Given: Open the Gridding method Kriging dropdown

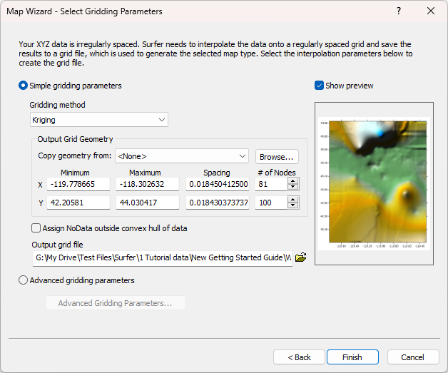Looking at the screenshot, I should point(99,120).
